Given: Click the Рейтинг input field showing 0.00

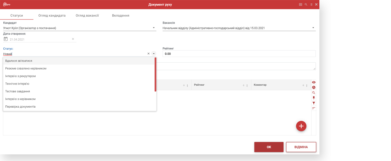Looking at the screenshot, I should pos(239,54).
